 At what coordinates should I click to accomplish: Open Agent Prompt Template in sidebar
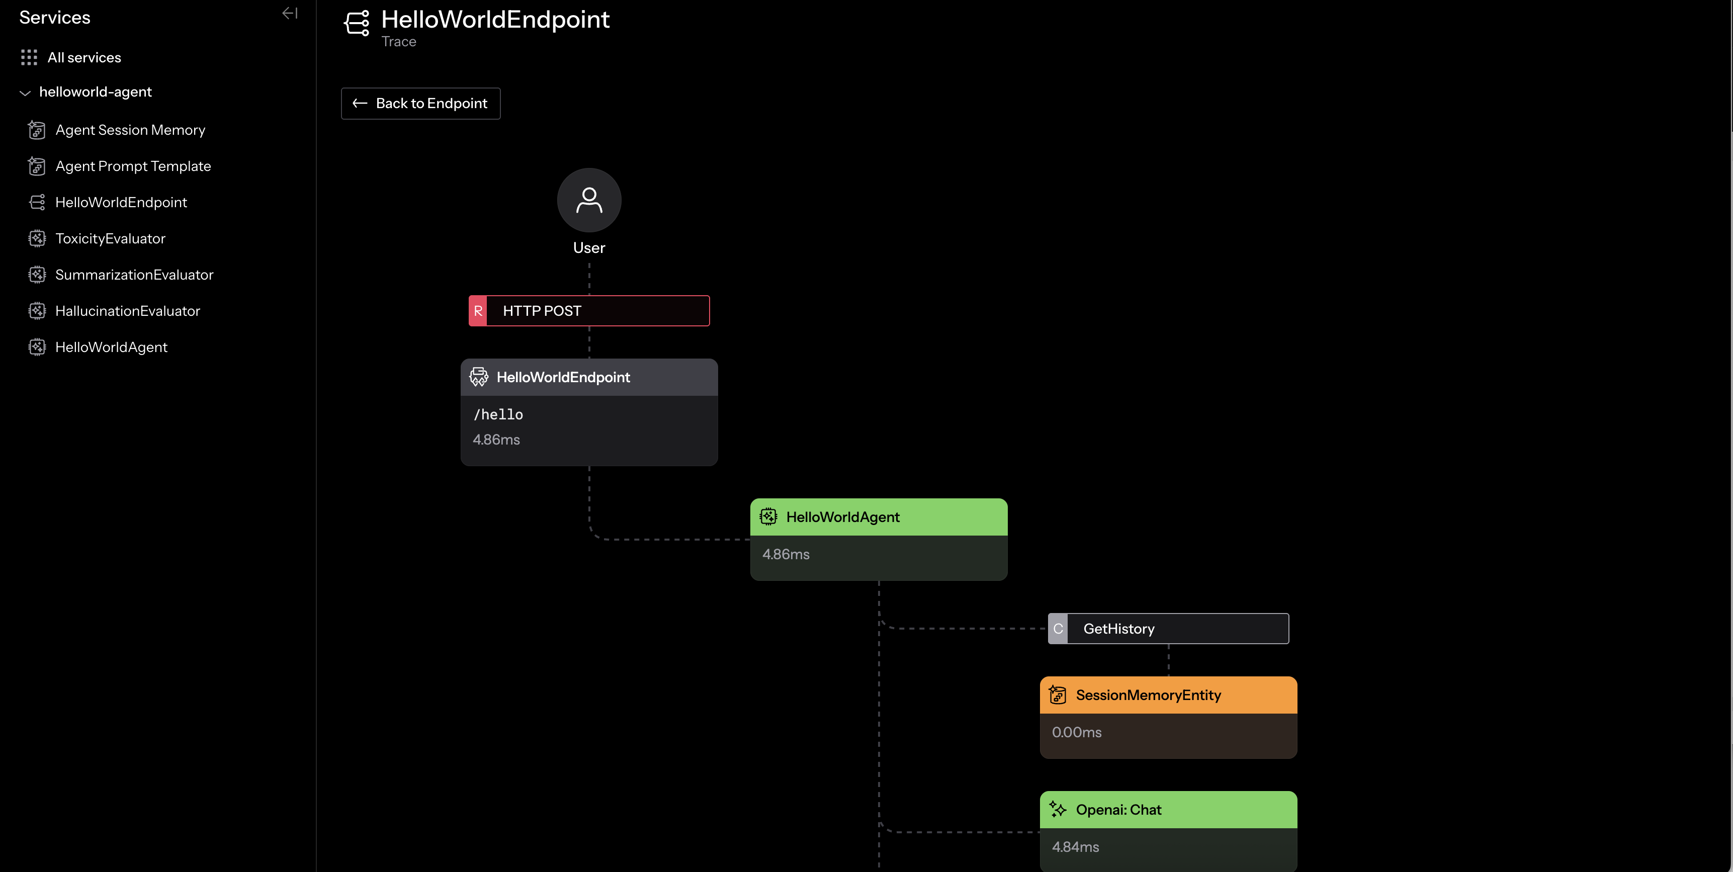pos(133,166)
